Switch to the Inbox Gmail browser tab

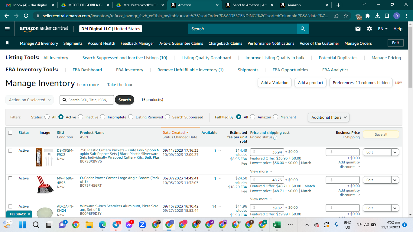pyautogui.click(x=30, y=5)
